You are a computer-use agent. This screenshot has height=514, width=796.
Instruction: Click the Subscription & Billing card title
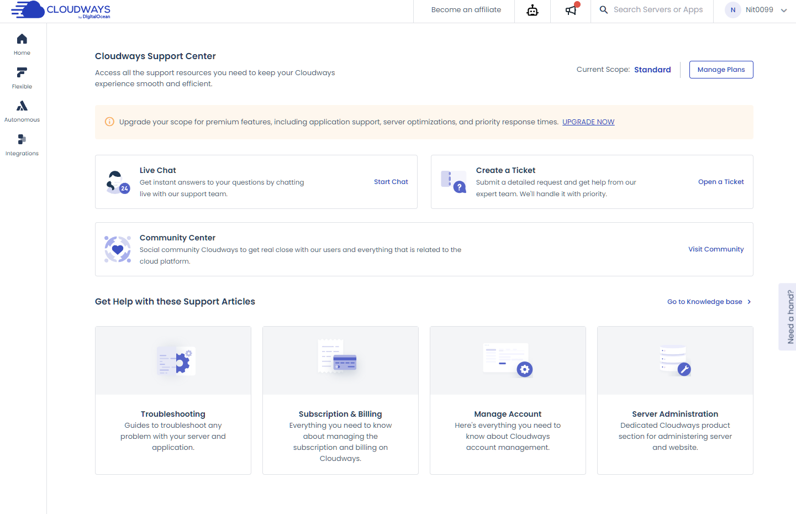[x=340, y=414]
